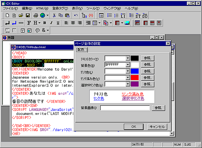Align text to the right
Screen dimensions: 202x148
click(80, 23)
